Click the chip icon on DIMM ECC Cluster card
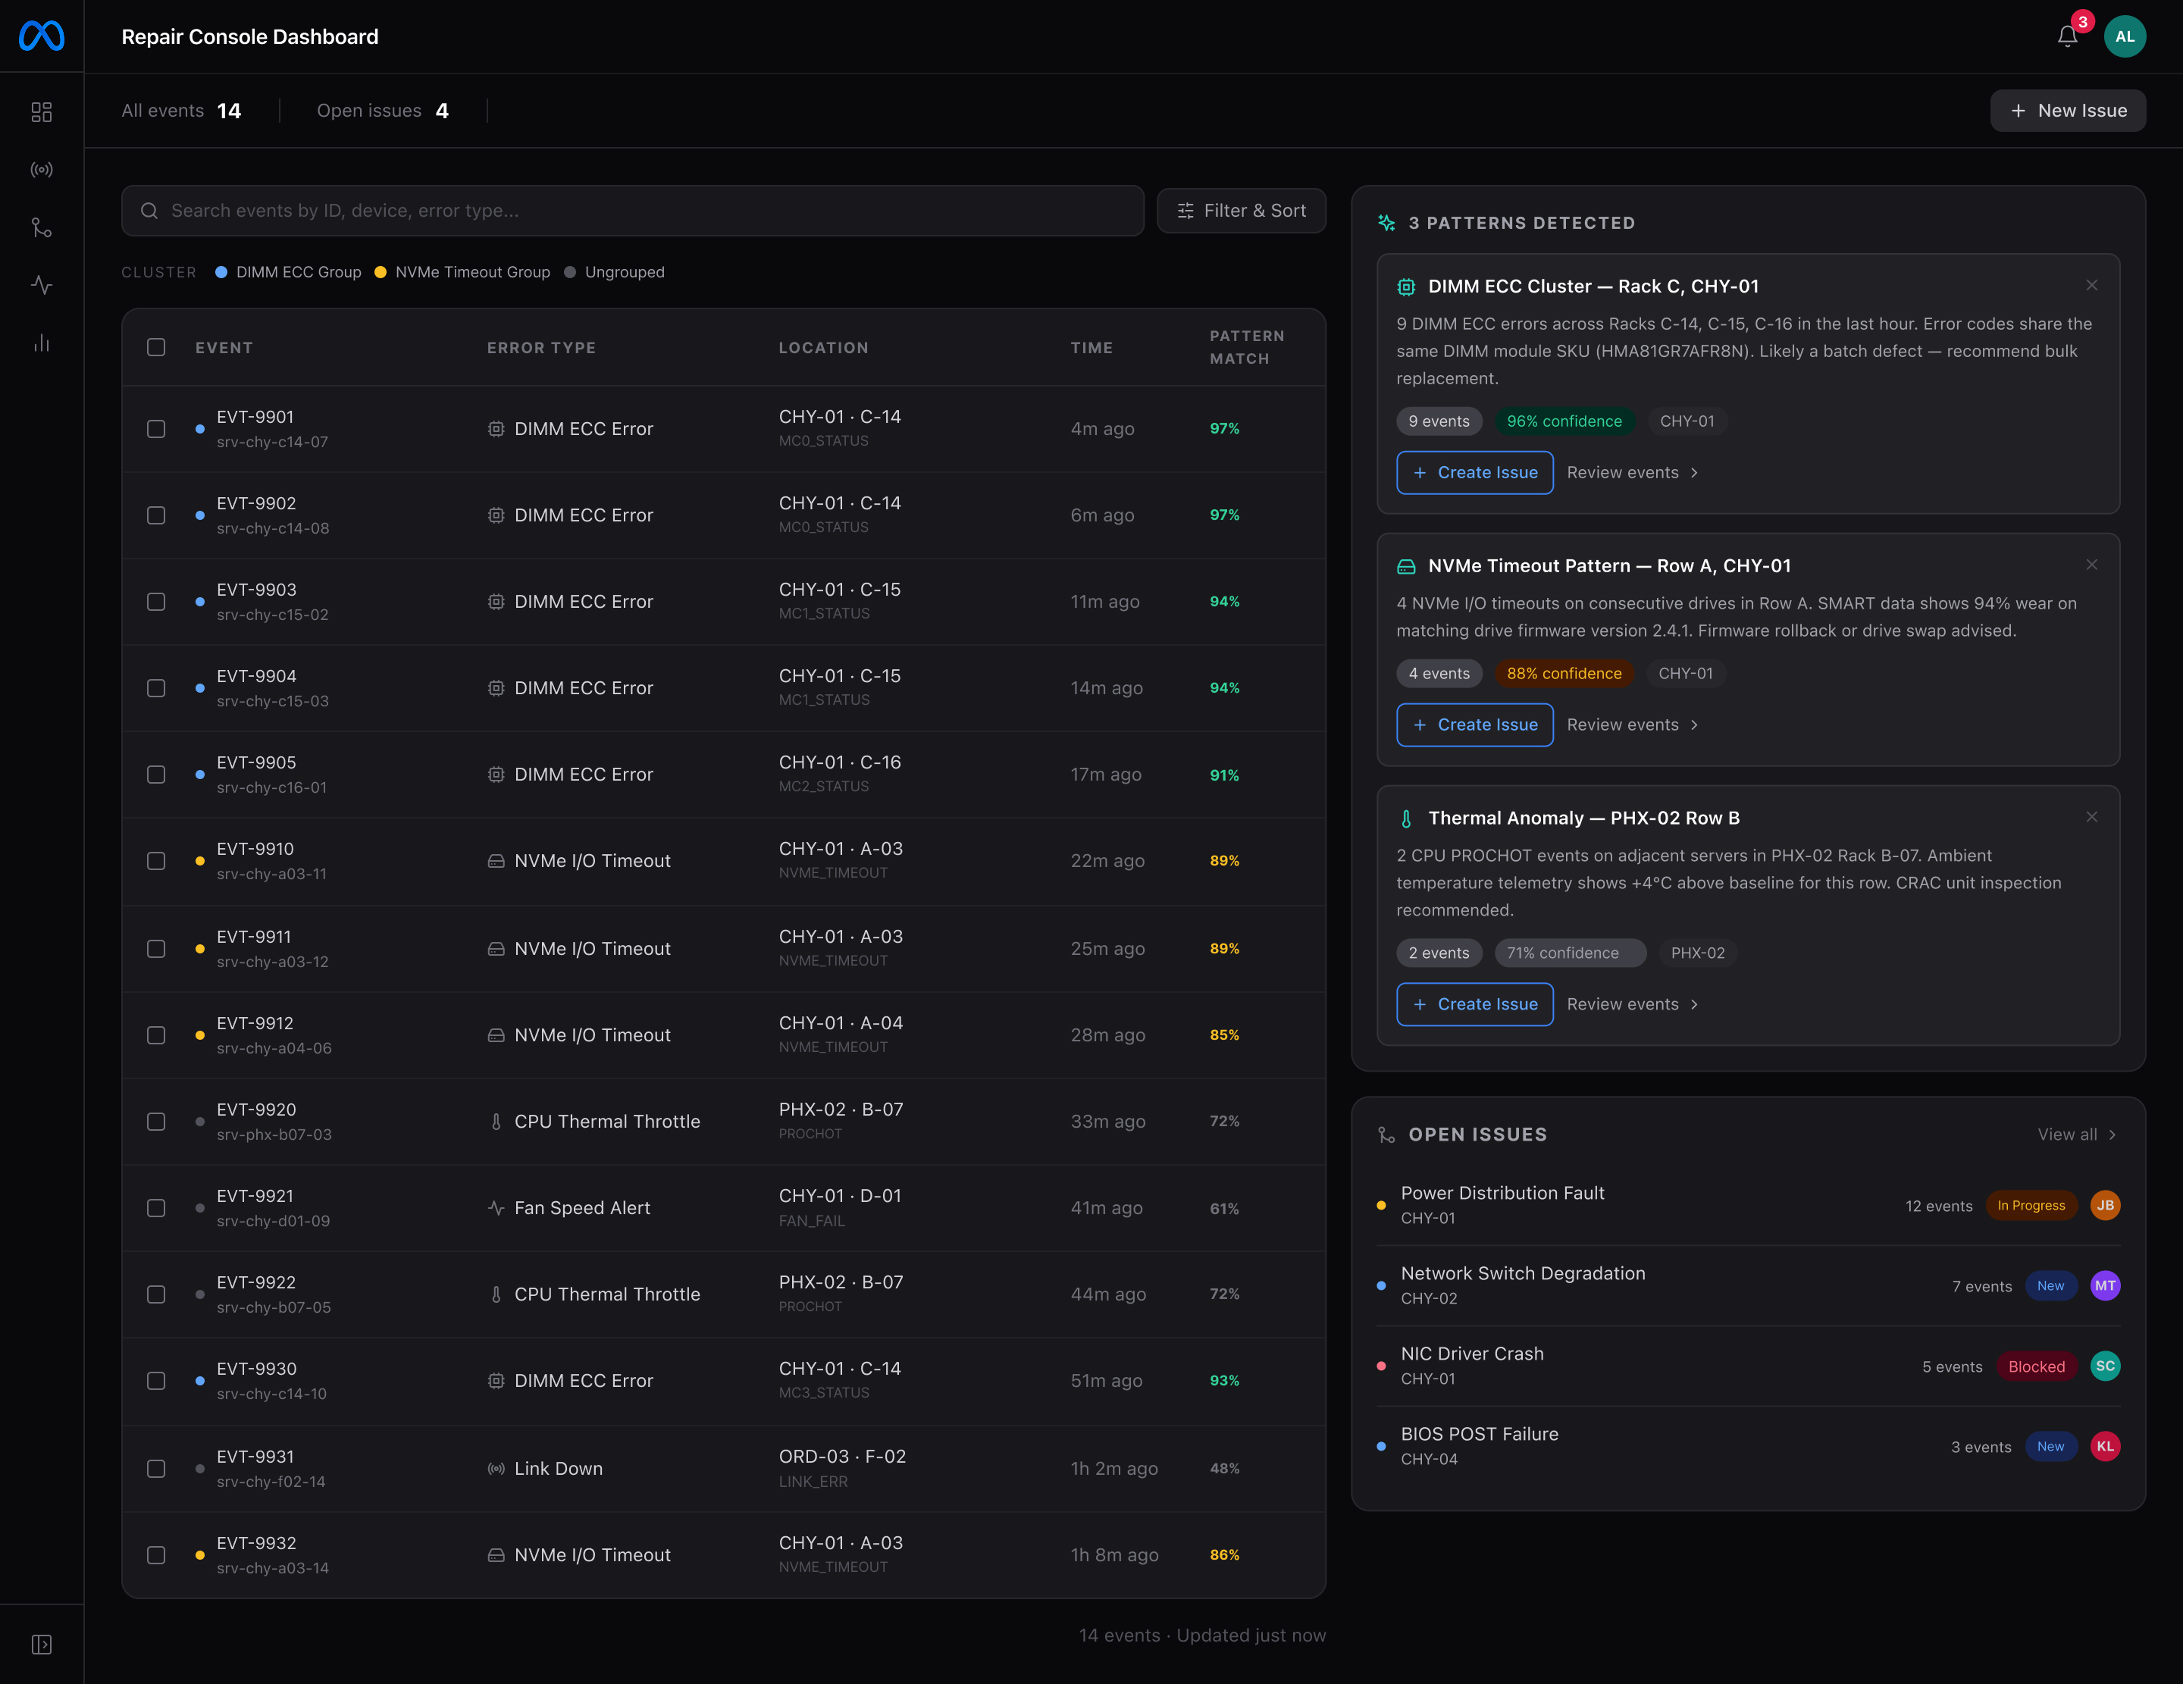Screen dimensions: 2183x1684 tap(1406, 286)
